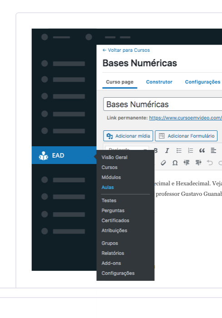Insert a bulleted list
This screenshot has width=222, height=318.
point(179,150)
